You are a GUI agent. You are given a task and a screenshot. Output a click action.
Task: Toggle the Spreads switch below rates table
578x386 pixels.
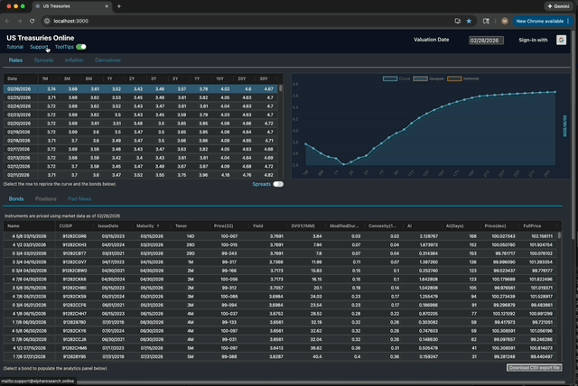tap(278, 184)
